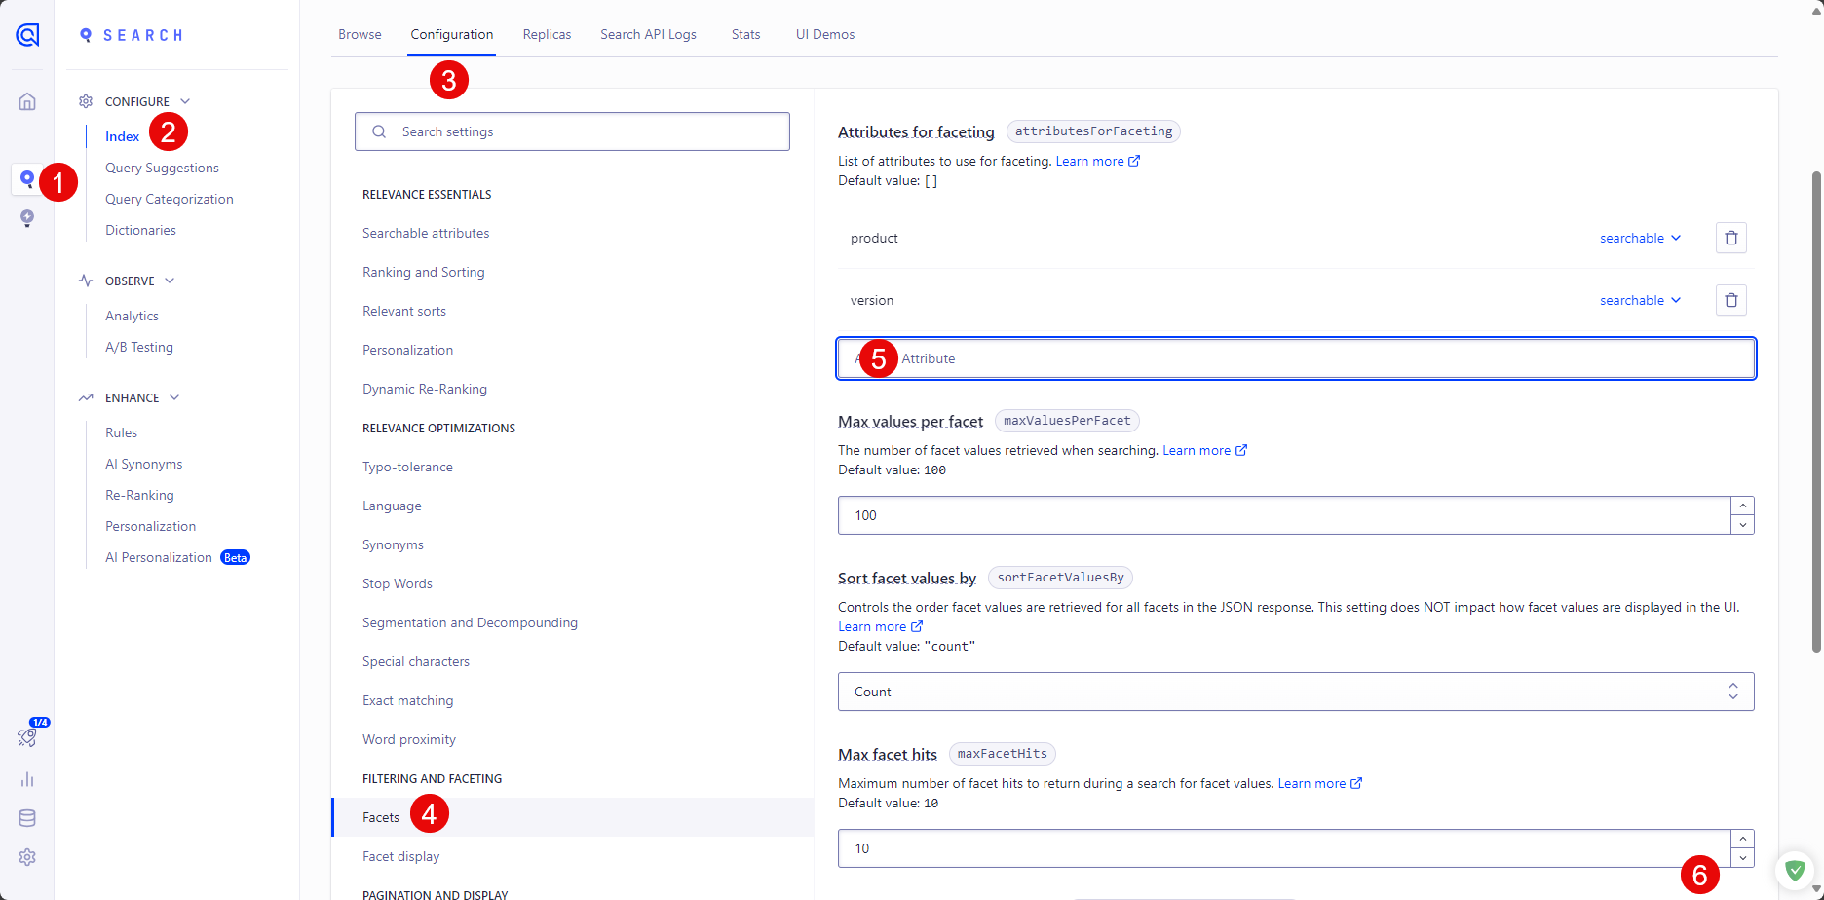Increase Max values per facet value
Viewport: 1824px width, 900px height.
tap(1742, 506)
